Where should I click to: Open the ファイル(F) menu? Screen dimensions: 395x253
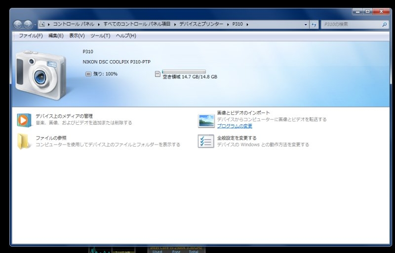(x=31, y=36)
